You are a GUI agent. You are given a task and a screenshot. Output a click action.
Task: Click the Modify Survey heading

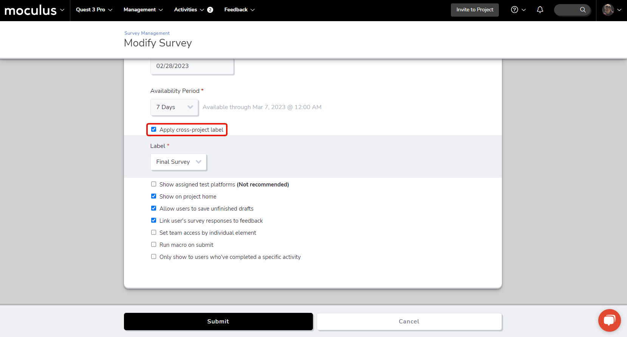[x=158, y=43]
